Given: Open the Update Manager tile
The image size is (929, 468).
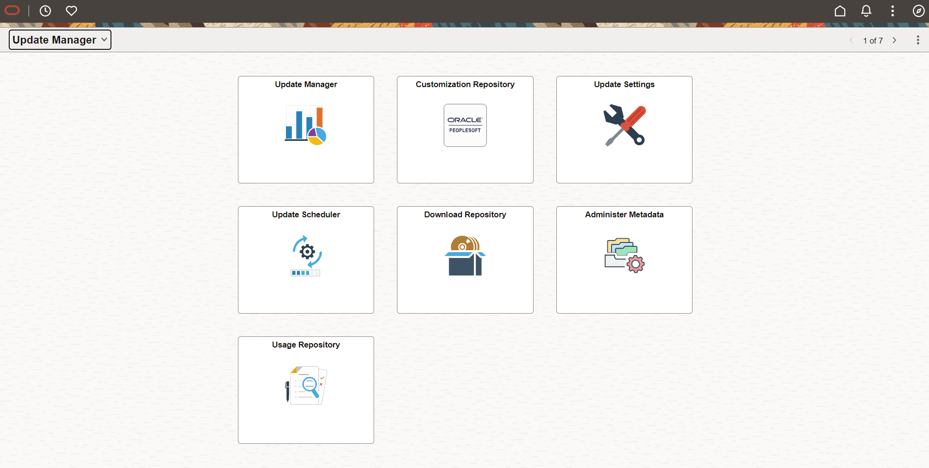Looking at the screenshot, I should point(305,129).
